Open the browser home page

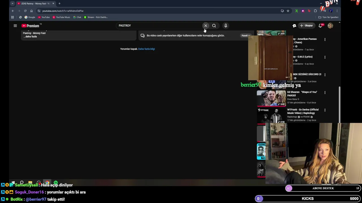coord(31,11)
